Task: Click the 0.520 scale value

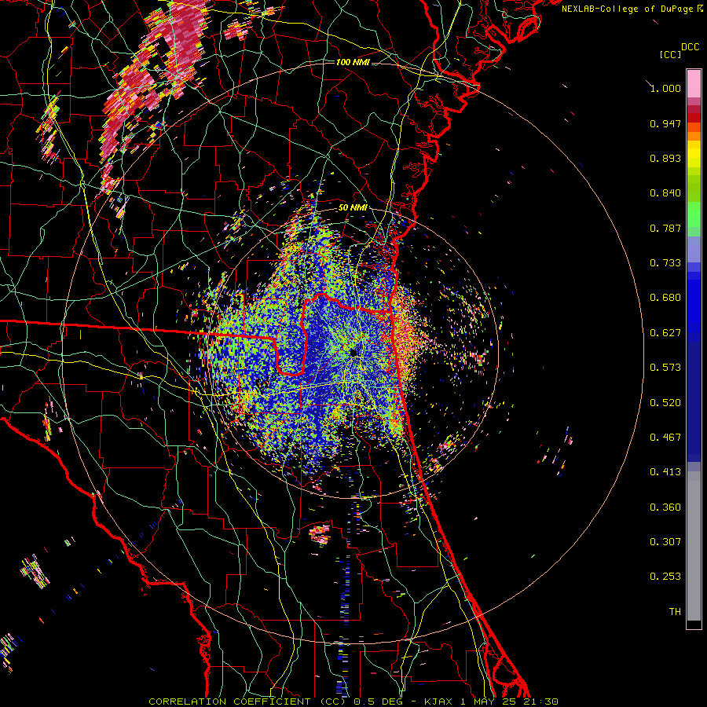Action: click(x=665, y=403)
